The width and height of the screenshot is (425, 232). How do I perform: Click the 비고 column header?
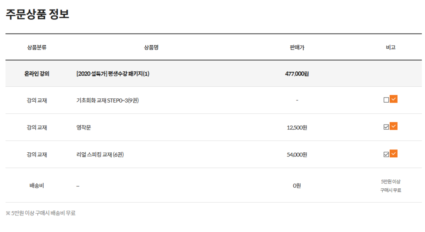(x=391, y=47)
